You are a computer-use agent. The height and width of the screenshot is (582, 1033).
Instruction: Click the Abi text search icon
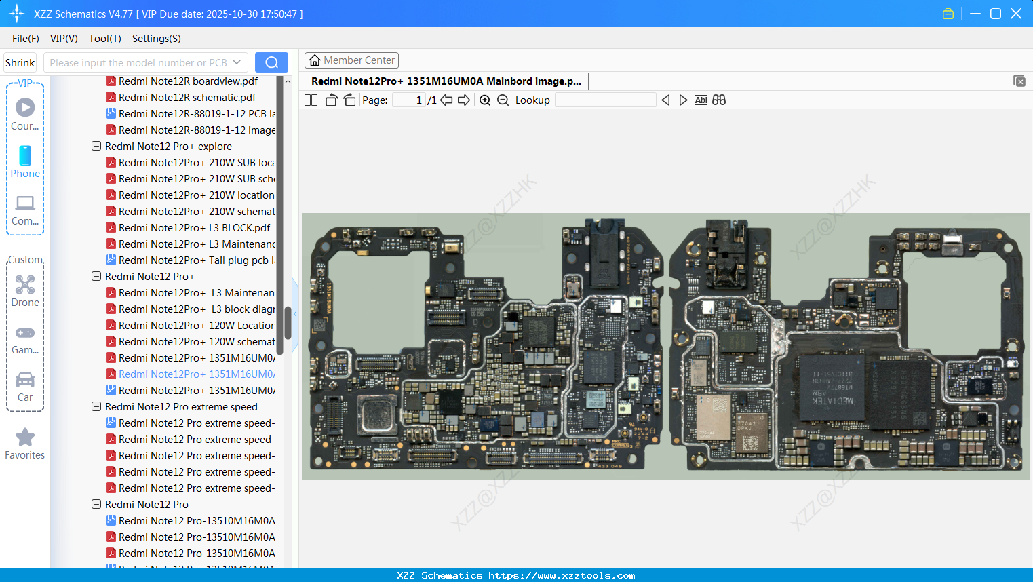click(x=701, y=100)
